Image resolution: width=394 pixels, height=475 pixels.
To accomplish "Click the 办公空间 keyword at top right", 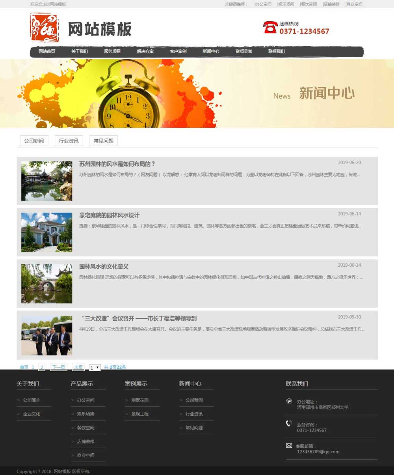I will point(263,4).
